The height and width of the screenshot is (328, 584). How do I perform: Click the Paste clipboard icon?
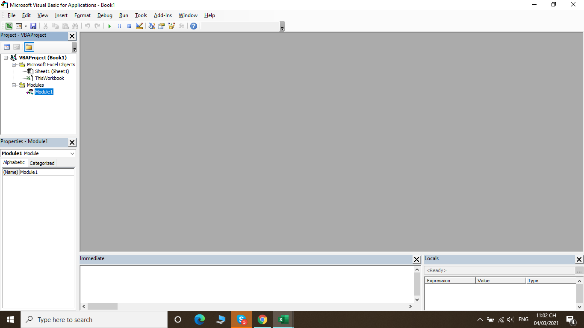(x=65, y=26)
